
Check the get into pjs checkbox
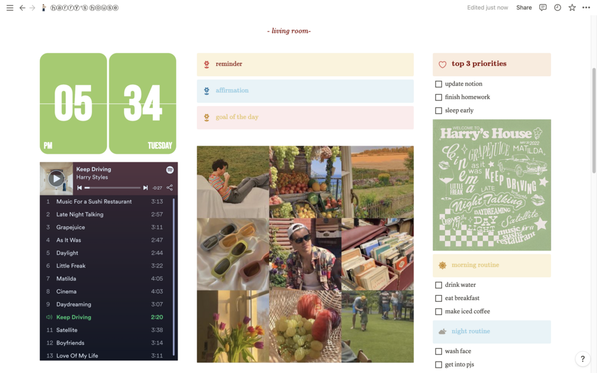[438, 365]
